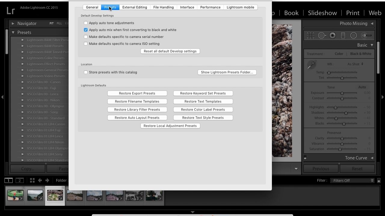Switch to the Performance tab
The width and height of the screenshot is (385, 216).
click(x=210, y=7)
